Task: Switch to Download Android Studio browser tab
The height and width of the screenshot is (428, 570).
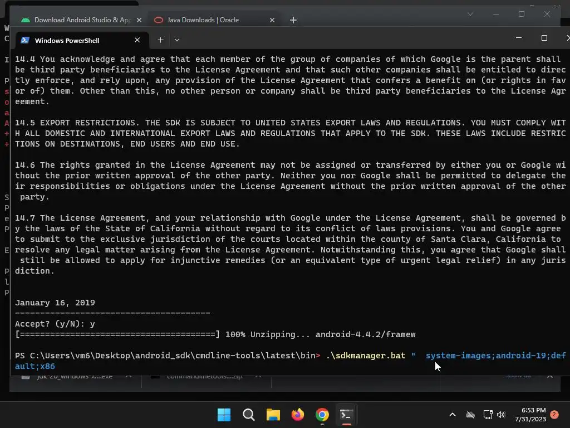Action: [x=81, y=20]
